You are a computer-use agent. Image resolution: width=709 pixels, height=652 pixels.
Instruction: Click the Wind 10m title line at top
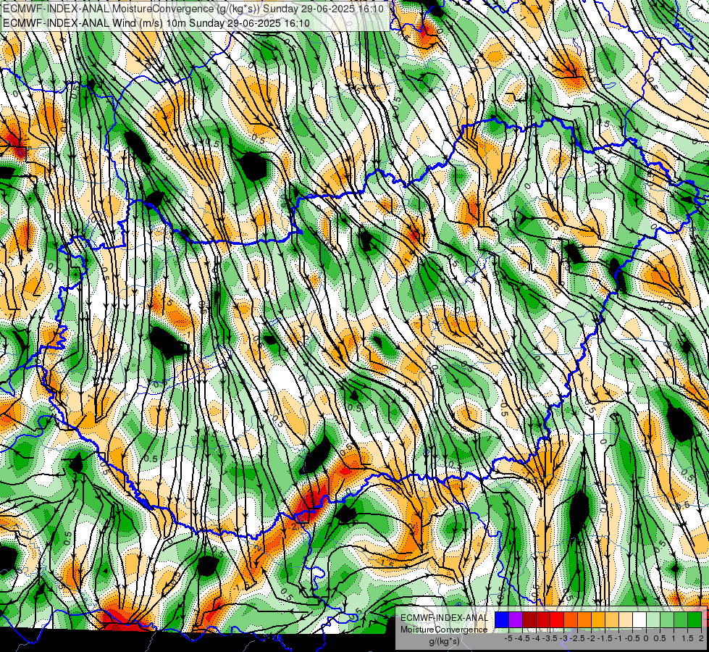coord(156,22)
